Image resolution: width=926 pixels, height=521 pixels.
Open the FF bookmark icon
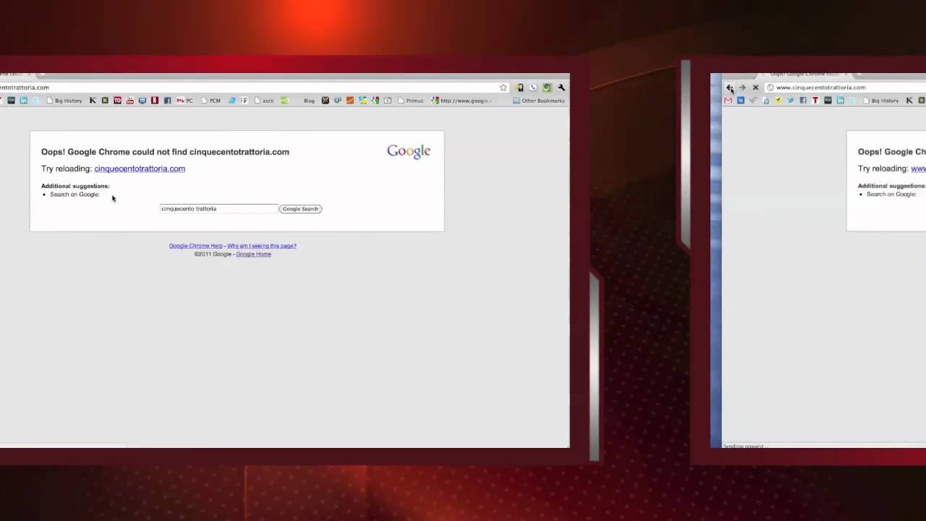point(244,101)
